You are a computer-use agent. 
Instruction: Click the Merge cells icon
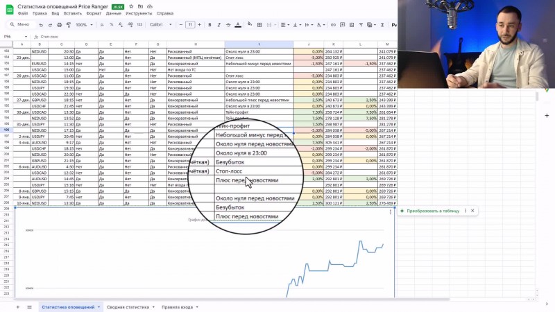pyautogui.click(x=269, y=25)
